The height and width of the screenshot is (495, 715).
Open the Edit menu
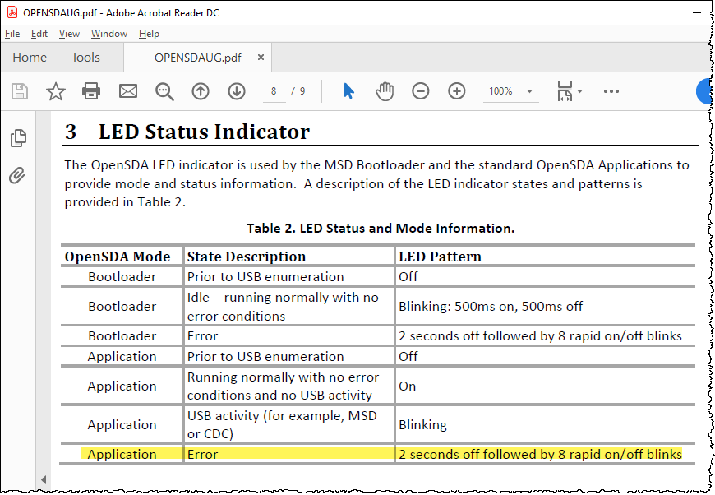coord(39,34)
